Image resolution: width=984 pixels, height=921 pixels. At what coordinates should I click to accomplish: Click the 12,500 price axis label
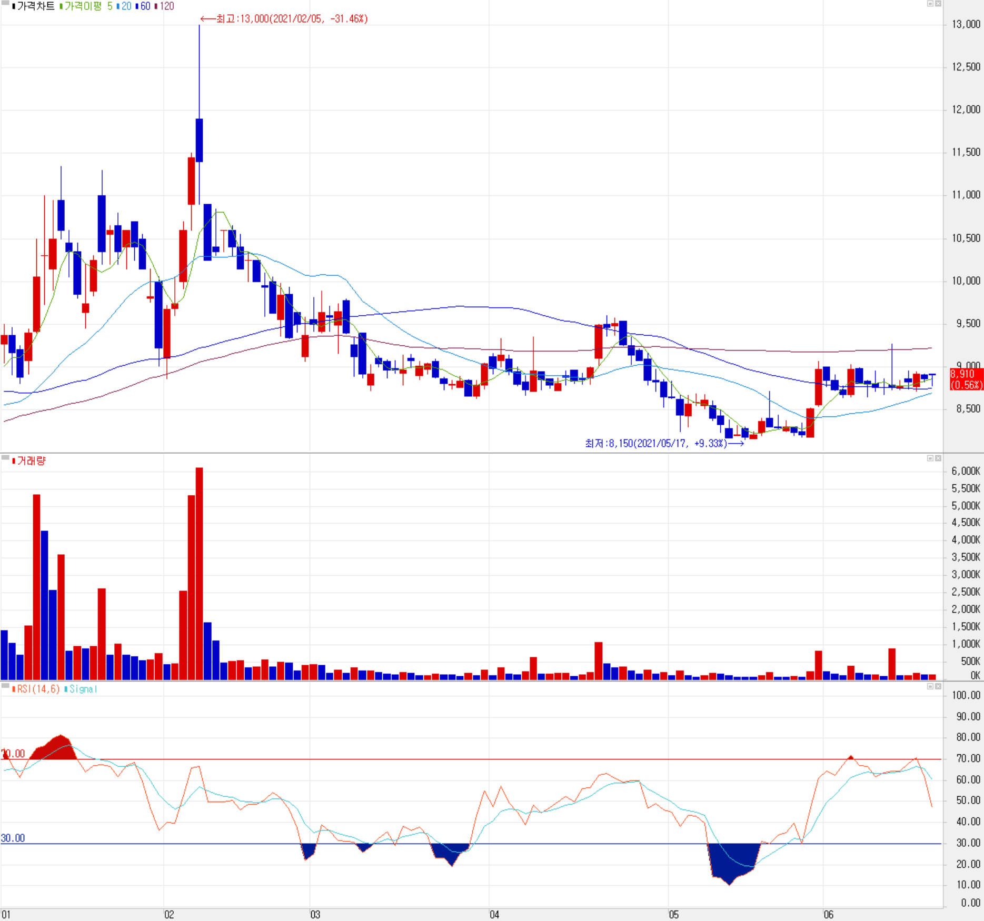coord(966,67)
